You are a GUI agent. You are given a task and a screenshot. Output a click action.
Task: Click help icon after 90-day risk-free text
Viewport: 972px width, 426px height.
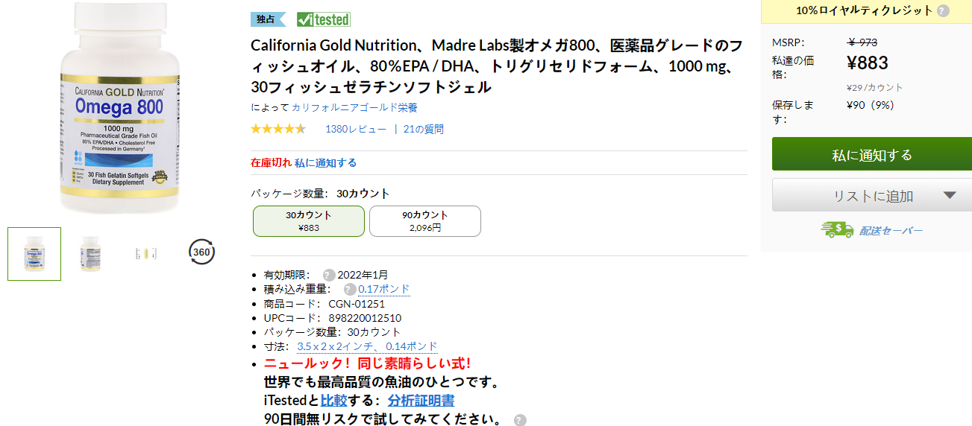point(520,420)
